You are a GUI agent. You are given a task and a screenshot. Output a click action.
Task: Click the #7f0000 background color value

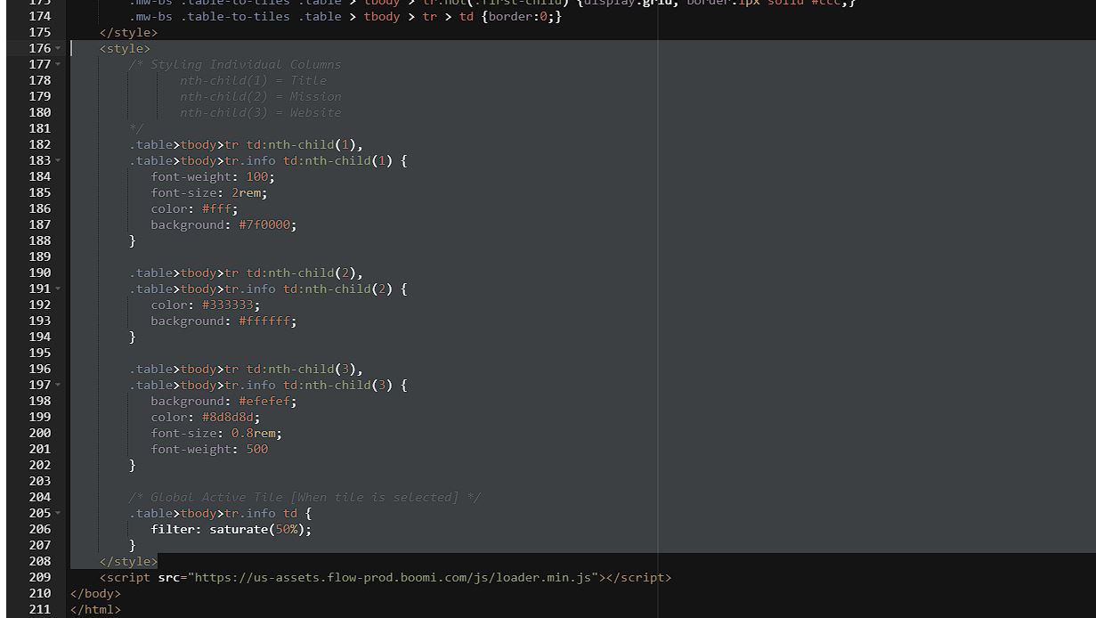pos(264,224)
